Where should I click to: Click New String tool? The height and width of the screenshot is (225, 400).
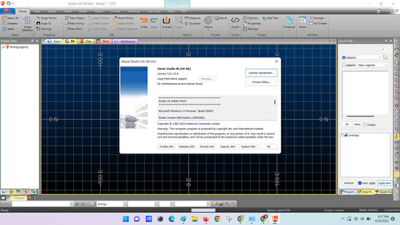[74, 23]
